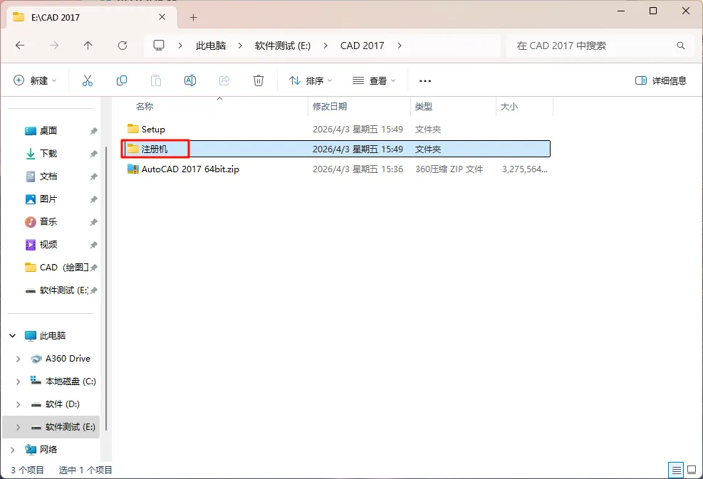Click chevron after CAD 2017 in breadcrumb
Image resolution: width=703 pixels, height=479 pixels.
[400, 46]
